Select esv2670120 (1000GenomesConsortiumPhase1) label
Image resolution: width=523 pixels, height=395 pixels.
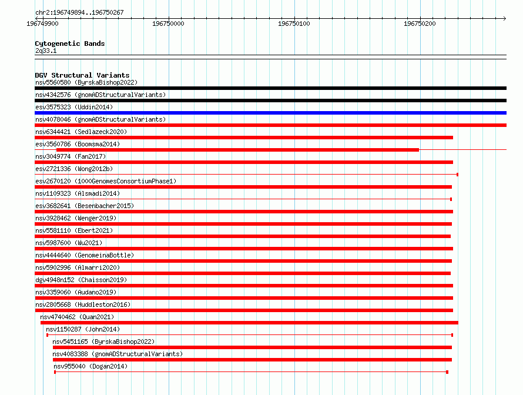(106, 181)
